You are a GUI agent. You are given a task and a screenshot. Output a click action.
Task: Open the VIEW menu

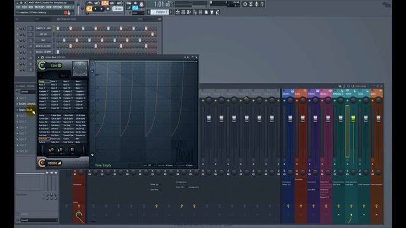(x=49, y=7)
